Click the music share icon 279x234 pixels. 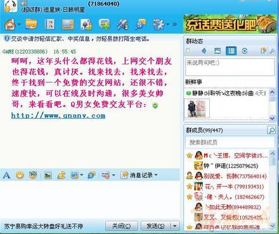(62, 175)
